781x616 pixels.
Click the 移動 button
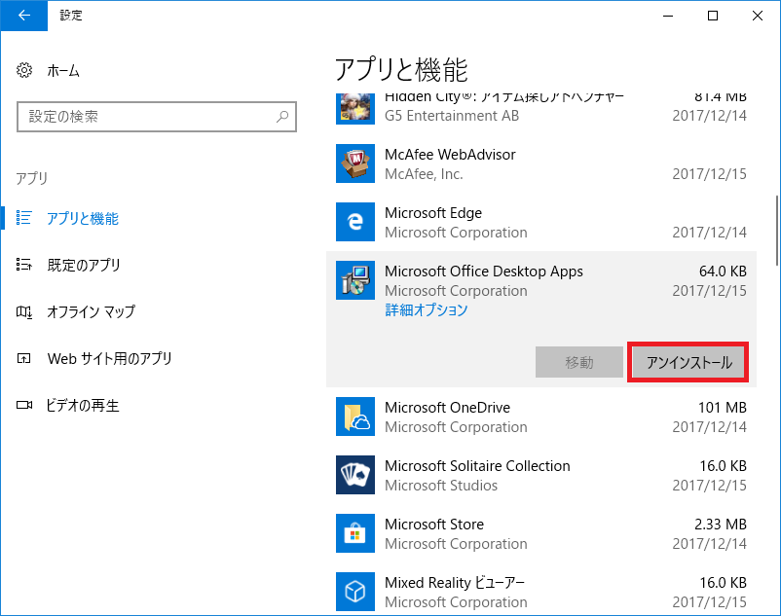point(579,362)
